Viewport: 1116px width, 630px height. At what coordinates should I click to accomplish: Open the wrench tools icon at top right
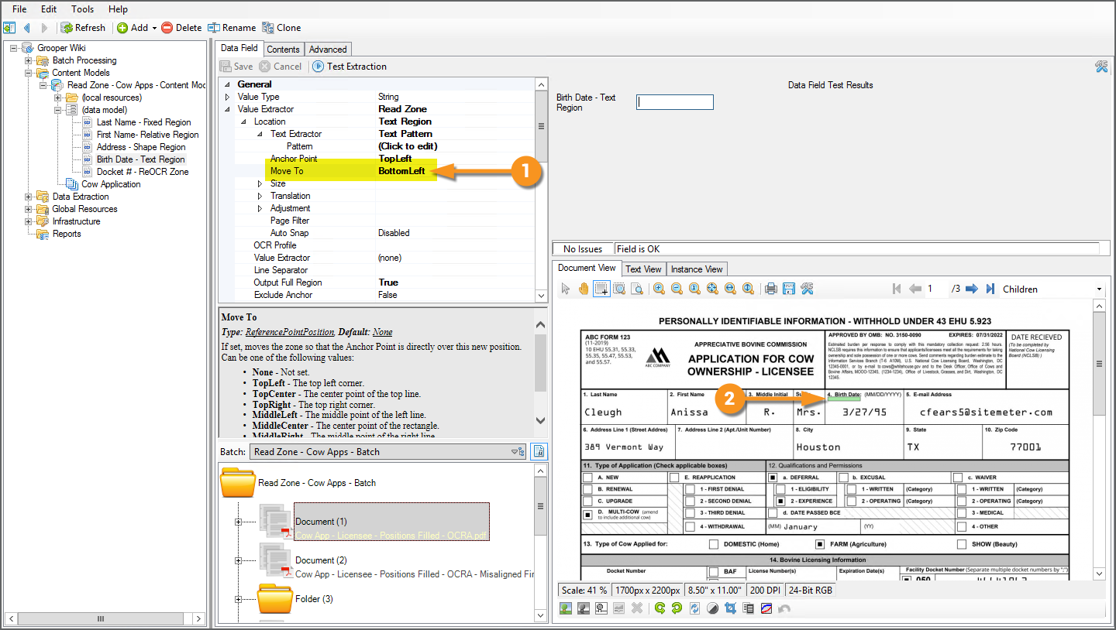click(x=1101, y=67)
